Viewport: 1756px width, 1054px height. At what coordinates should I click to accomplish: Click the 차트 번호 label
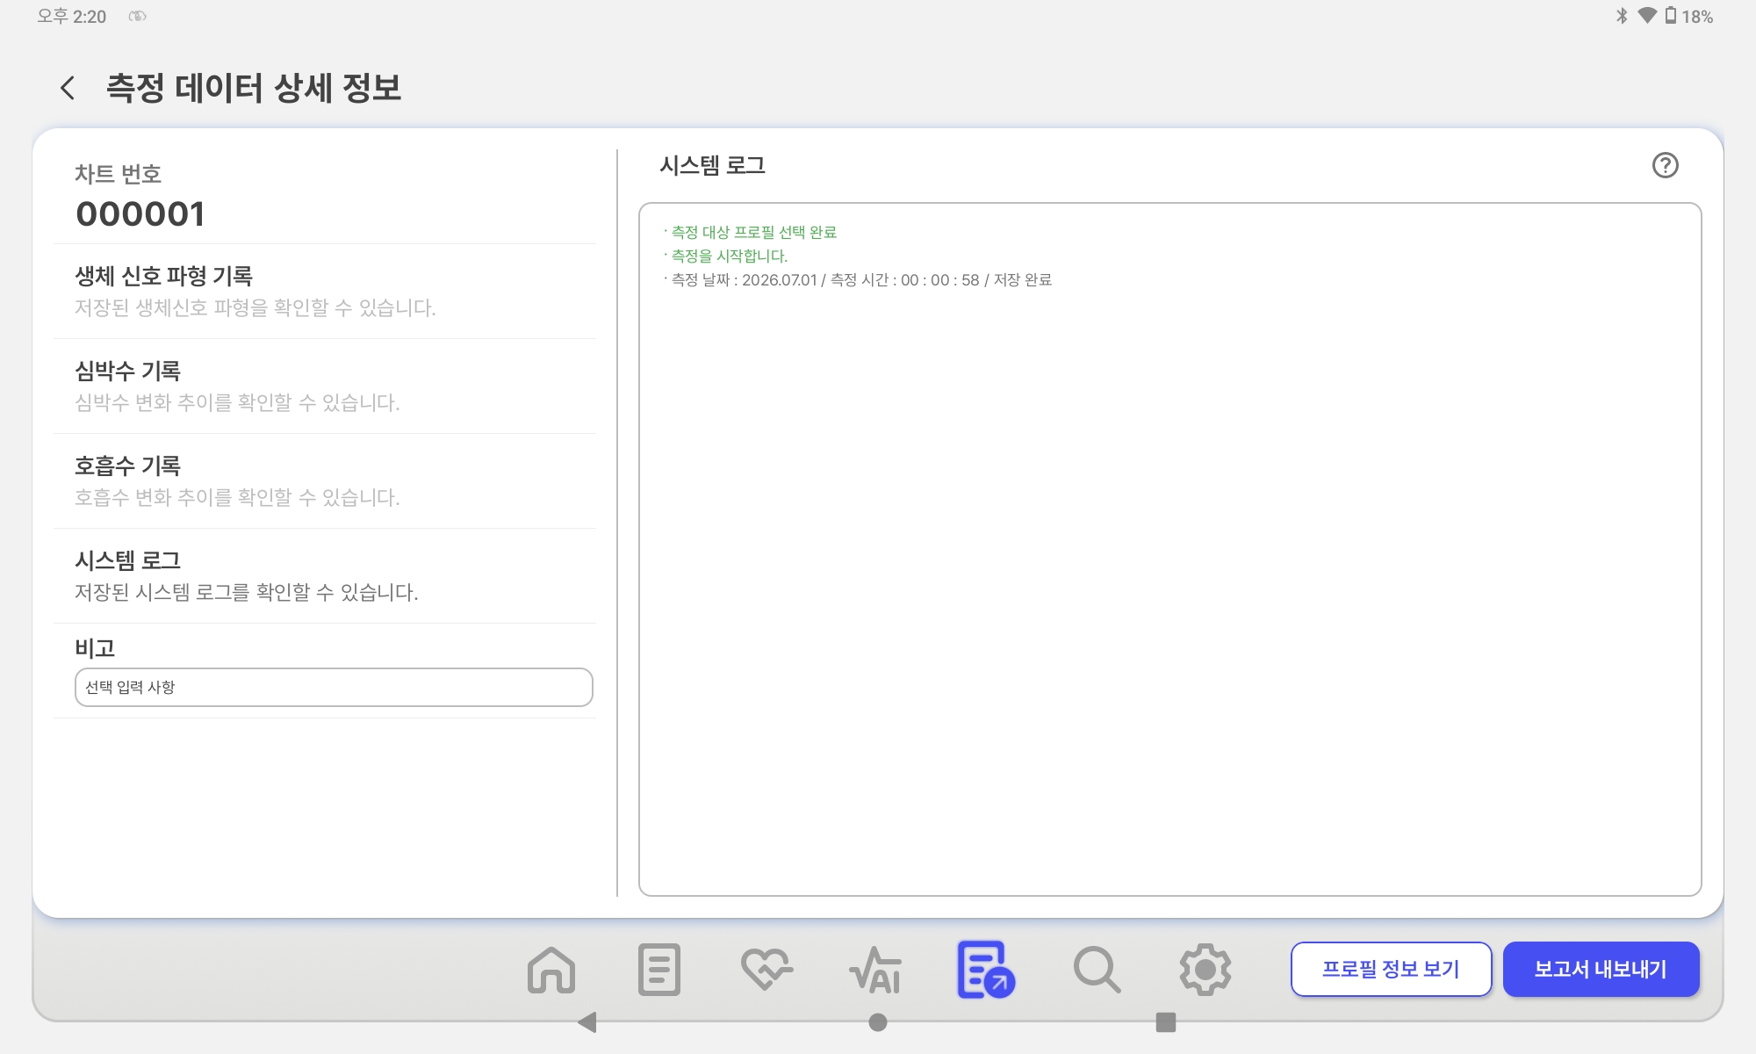118,174
